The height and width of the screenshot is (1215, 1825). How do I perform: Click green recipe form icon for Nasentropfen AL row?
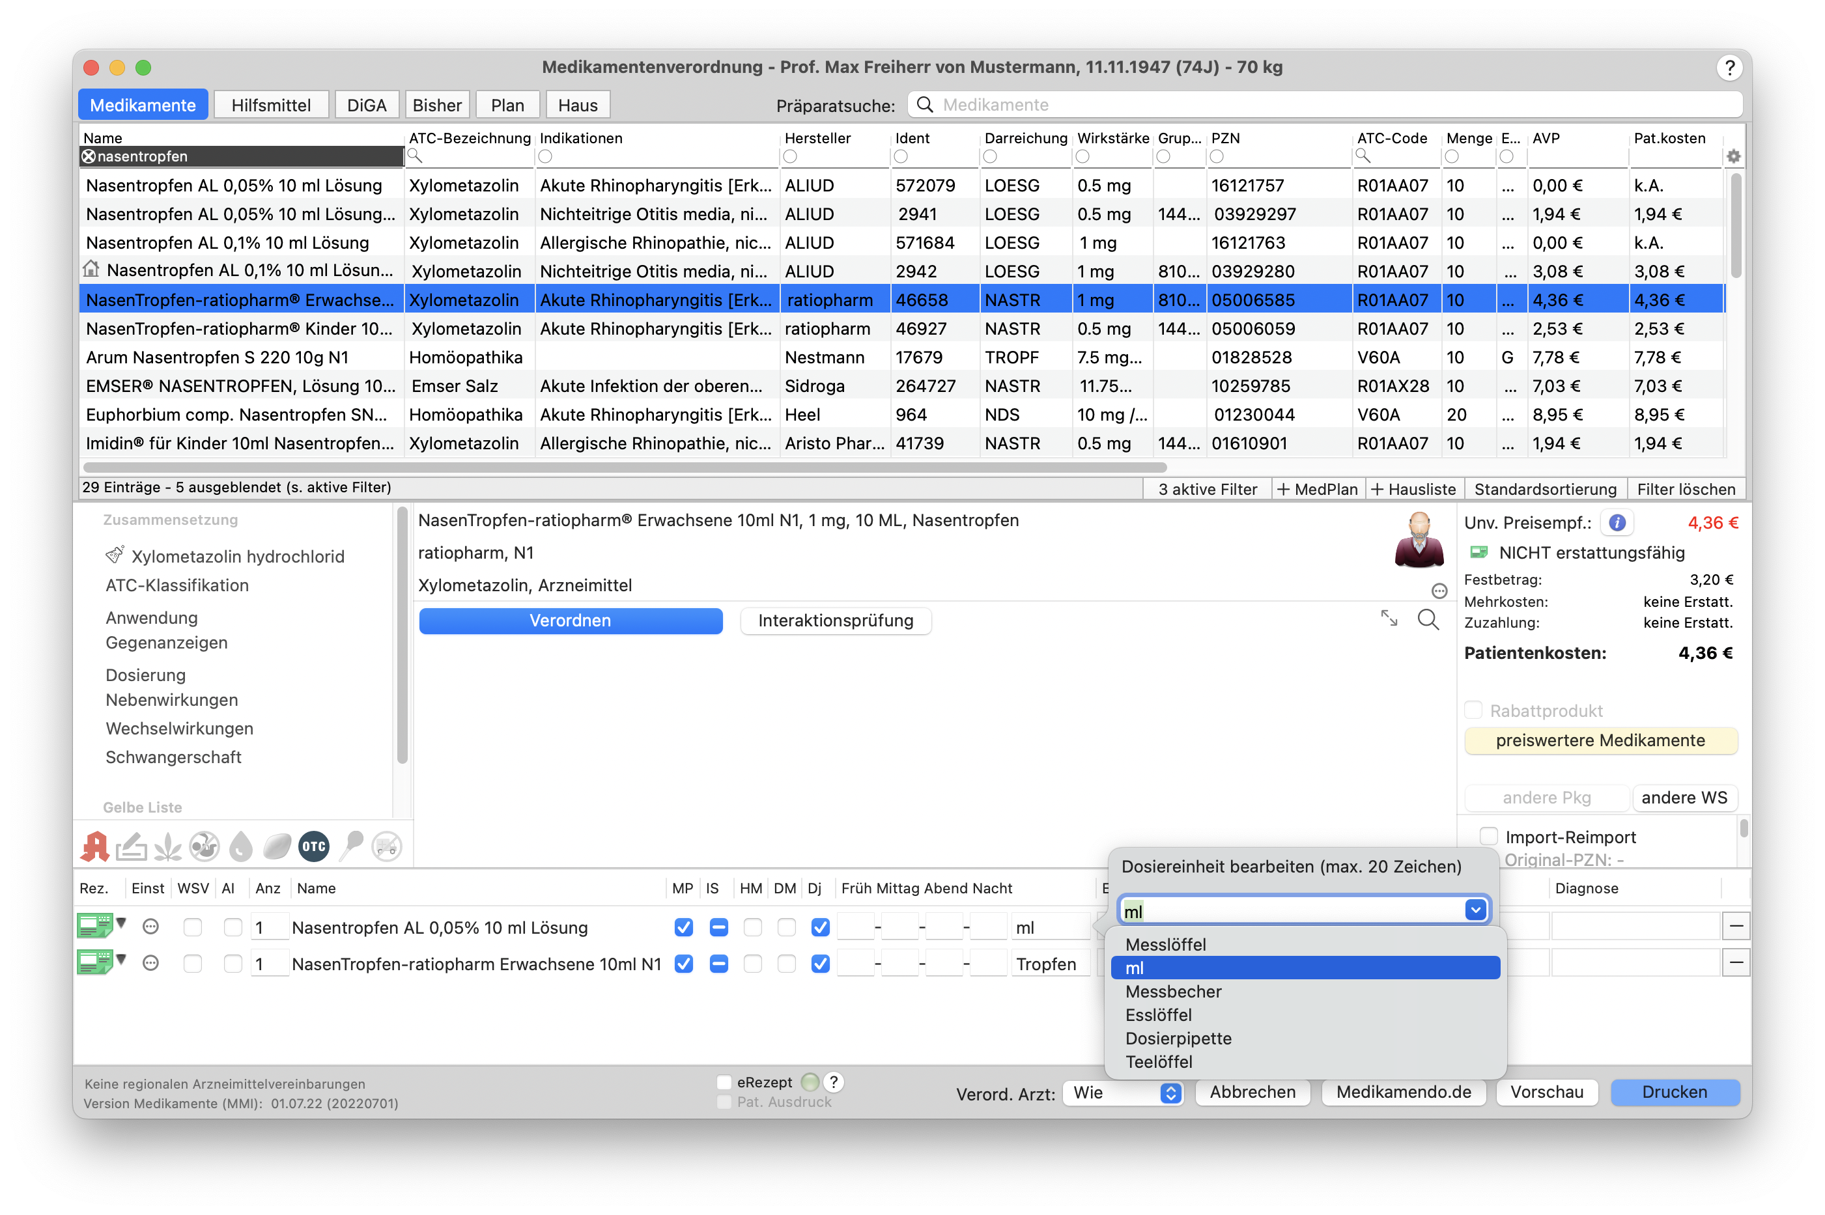[95, 925]
